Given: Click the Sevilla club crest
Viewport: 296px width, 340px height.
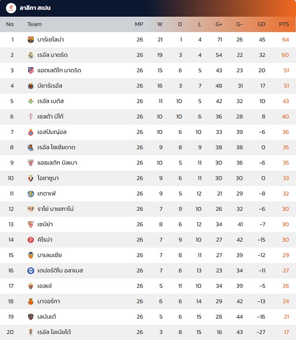Looking at the screenshot, I should click(31, 224).
